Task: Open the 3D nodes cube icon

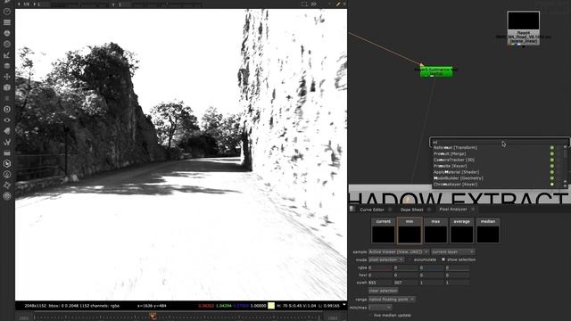Action: (7, 87)
